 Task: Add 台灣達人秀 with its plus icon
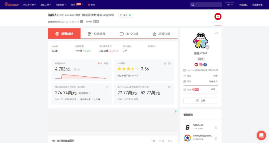(x=216, y=128)
